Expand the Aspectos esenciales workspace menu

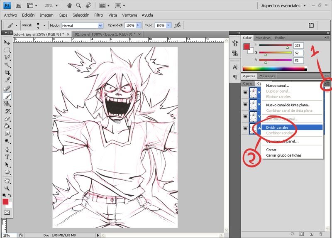(304, 6)
